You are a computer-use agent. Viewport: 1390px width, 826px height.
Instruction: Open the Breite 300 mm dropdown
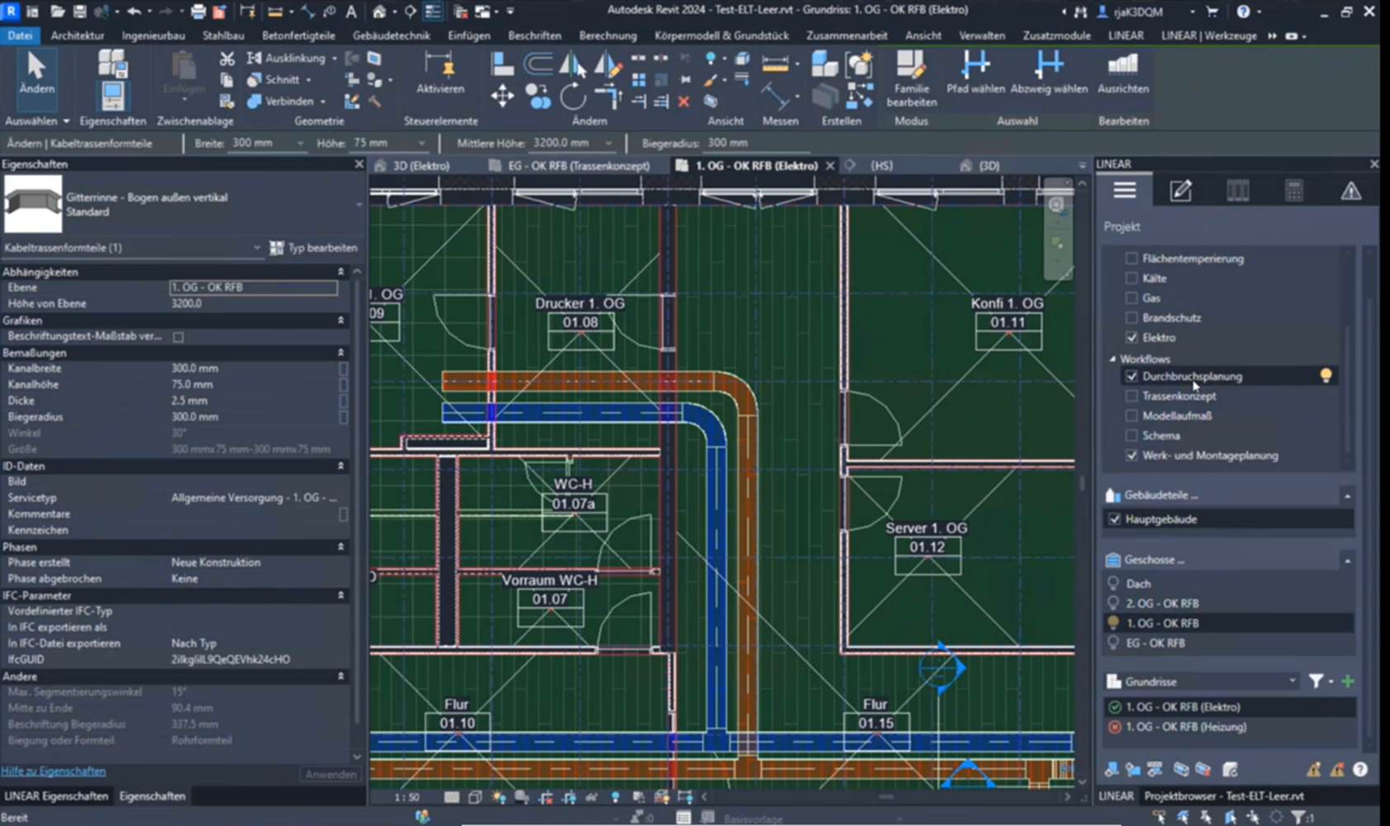click(299, 144)
